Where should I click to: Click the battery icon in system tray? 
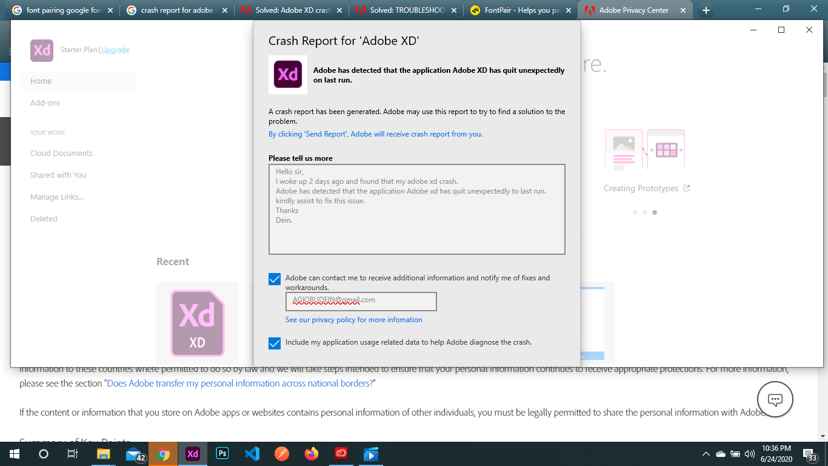735,454
